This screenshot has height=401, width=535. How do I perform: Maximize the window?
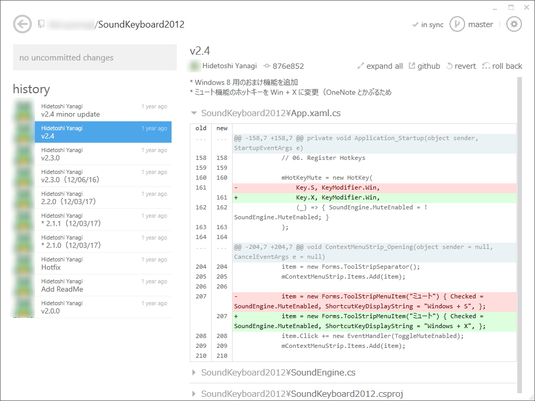511,7
